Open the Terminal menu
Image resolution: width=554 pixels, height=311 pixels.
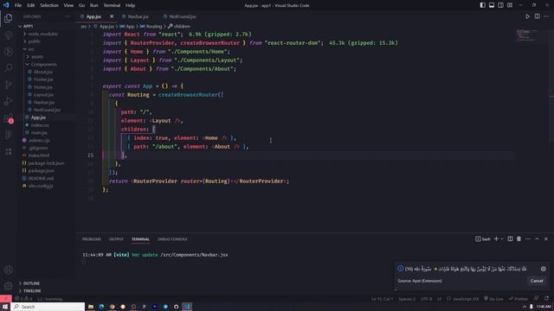tap(112, 5)
